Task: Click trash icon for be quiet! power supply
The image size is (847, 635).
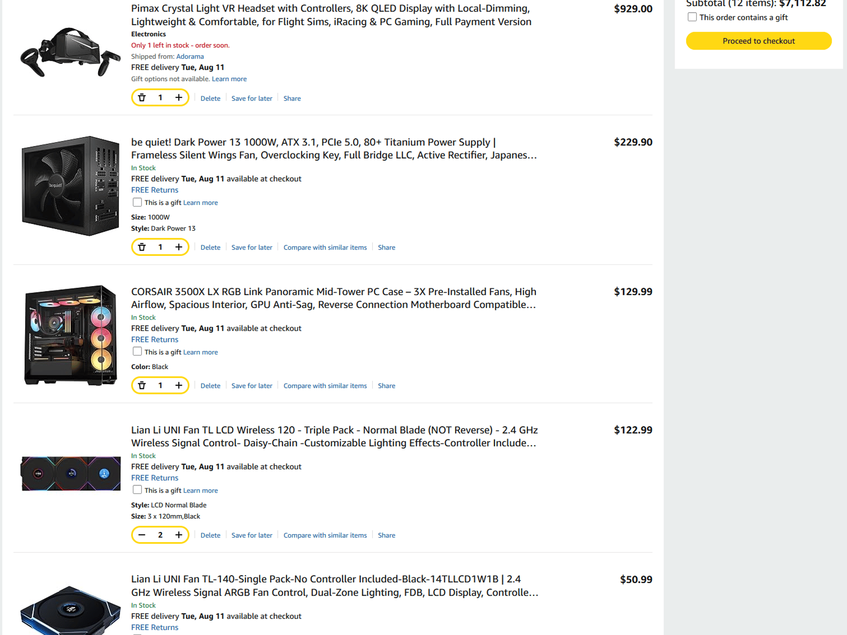Action: pyautogui.click(x=142, y=247)
